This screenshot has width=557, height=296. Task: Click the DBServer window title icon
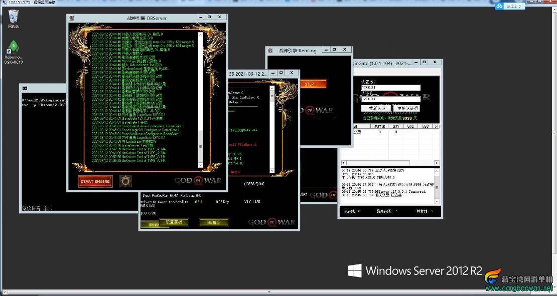pyautogui.click(x=72, y=18)
